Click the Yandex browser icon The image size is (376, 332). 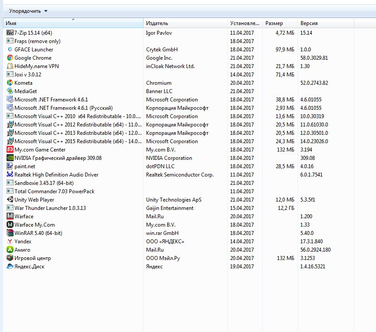click(10, 241)
